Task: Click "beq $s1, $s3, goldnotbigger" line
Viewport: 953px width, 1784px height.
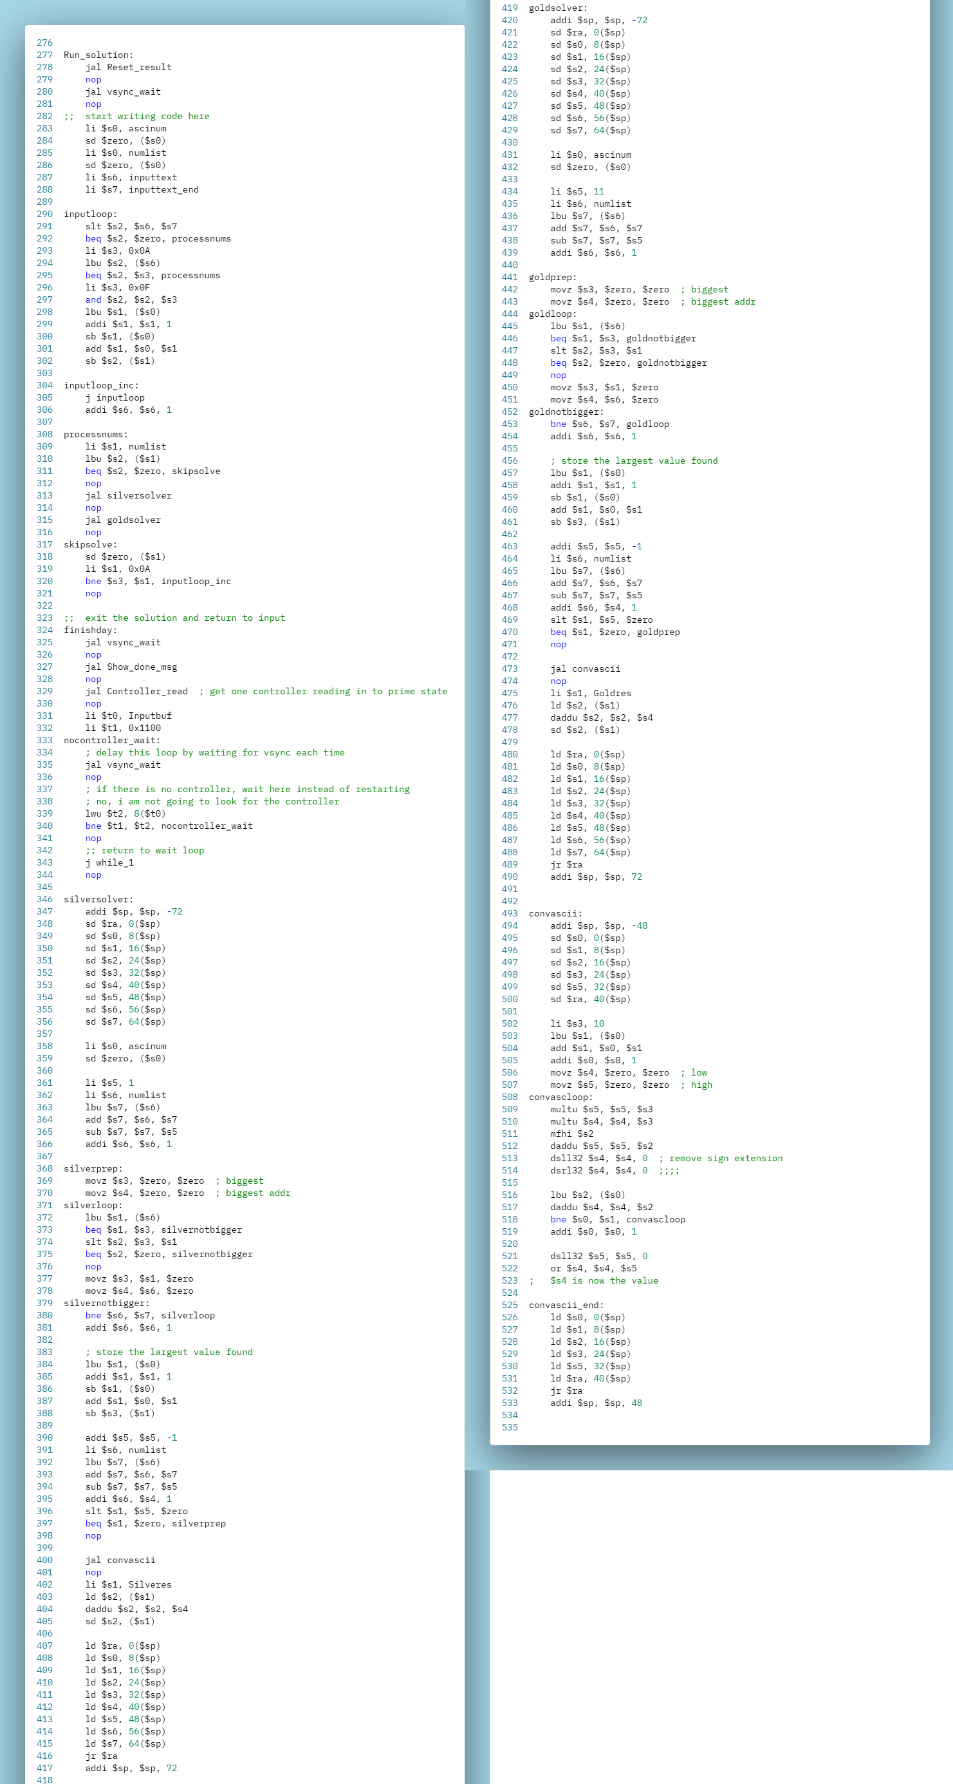Action: [x=624, y=339]
